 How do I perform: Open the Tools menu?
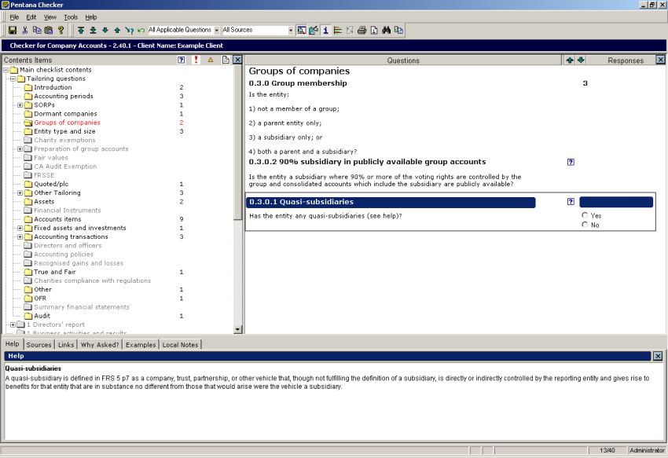coord(71,16)
